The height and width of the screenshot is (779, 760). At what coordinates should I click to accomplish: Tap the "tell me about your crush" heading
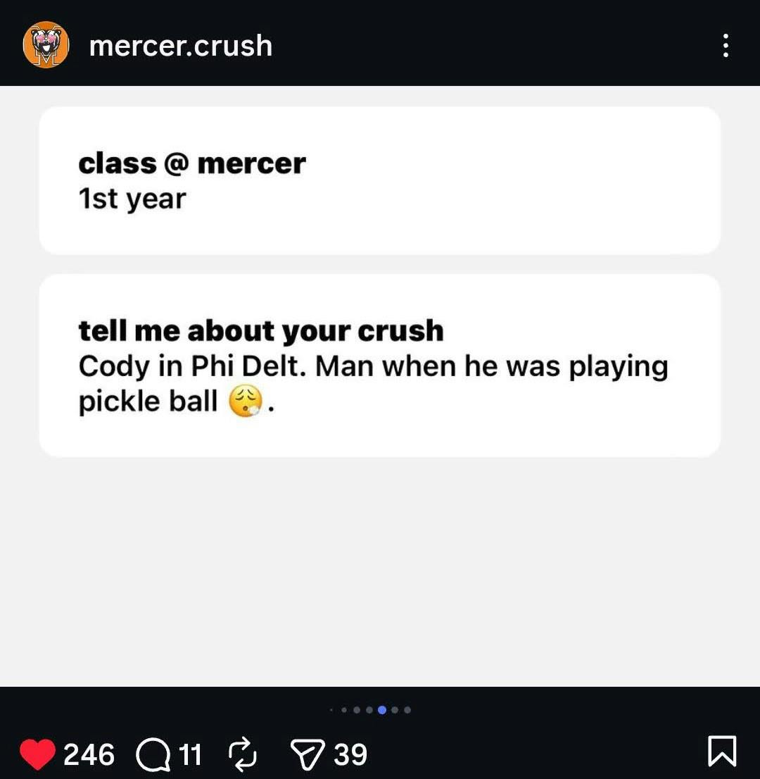pos(261,331)
